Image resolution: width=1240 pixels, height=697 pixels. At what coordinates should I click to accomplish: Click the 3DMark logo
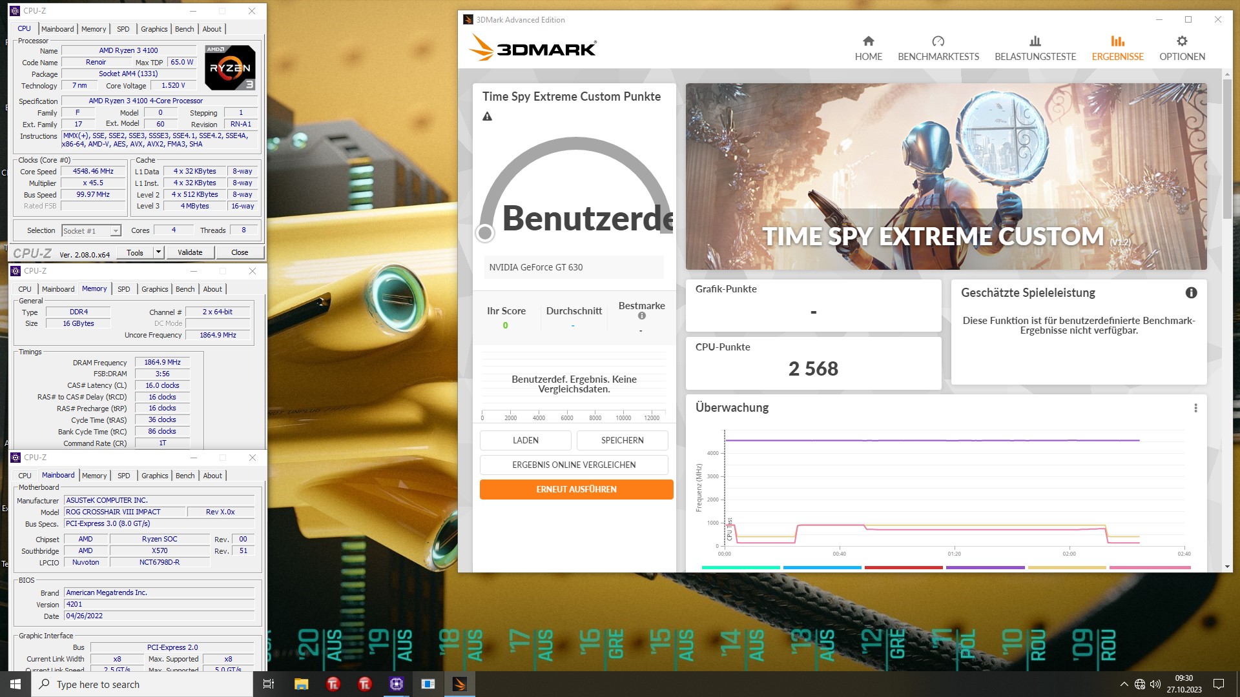tap(533, 48)
